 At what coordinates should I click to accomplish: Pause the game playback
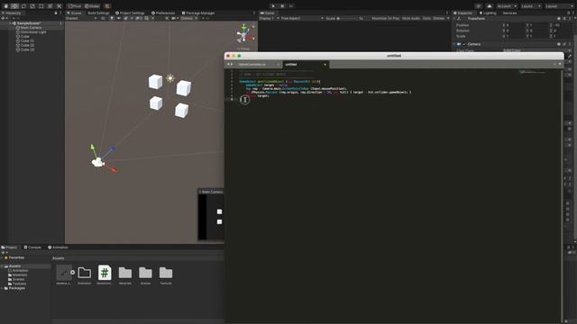pos(282,6)
